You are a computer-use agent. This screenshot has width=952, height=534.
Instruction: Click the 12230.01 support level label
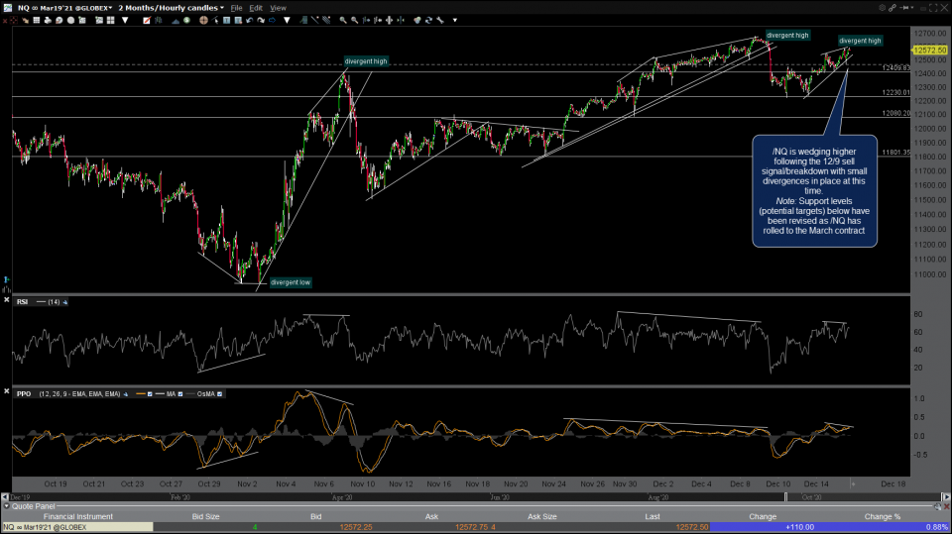pyautogui.click(x=895, y=92)
